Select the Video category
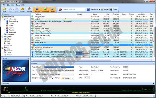 (8, 43)
